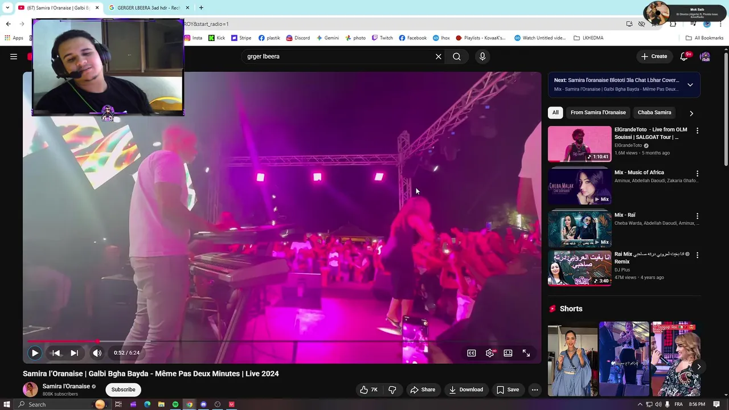Open the Windows Start menu

(6, 404)
